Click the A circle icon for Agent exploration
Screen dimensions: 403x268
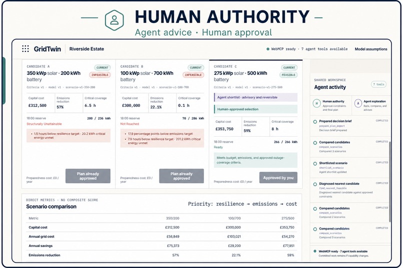[x=358, y=103]
